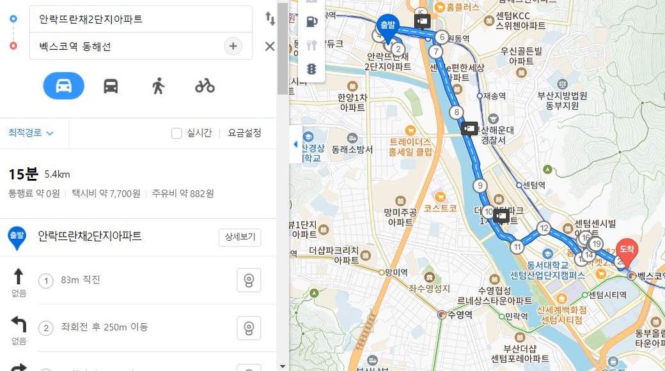Viewport: 665px width, 371px height.
Task: Swap origin and destination arrows
Action: point(270,19)
